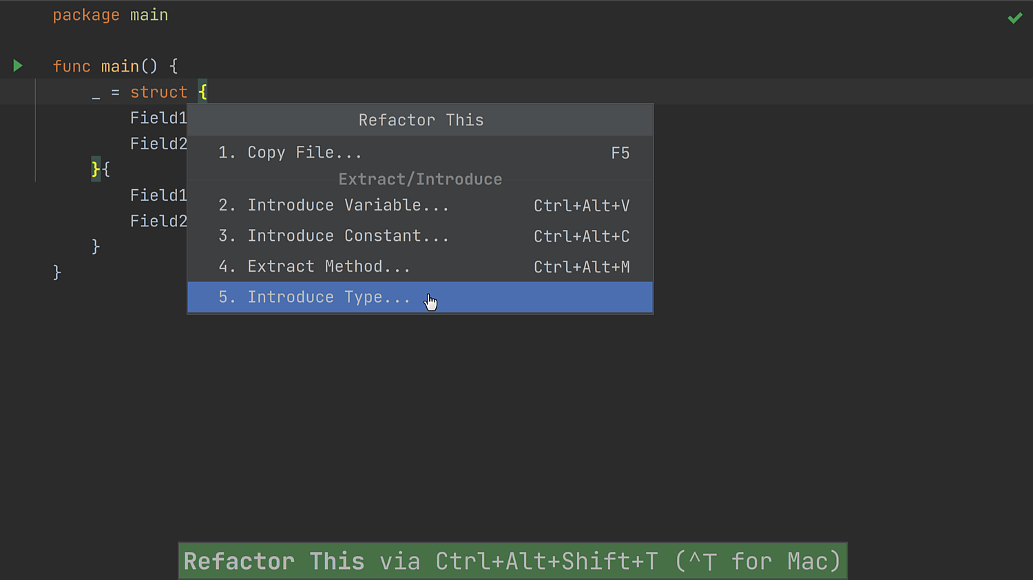Click Ctrl+Alt+V shortcut label
The height and width of the screenshot is (580, 1033).
pyautogui.click(x=581, y=206)
